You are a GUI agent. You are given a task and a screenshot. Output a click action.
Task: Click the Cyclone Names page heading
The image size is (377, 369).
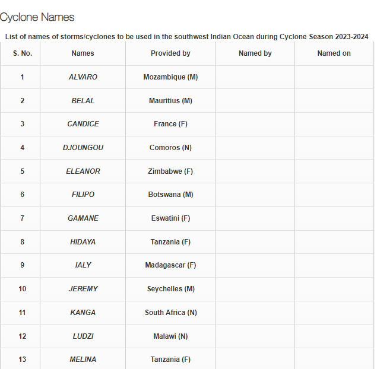pos(37,17)
